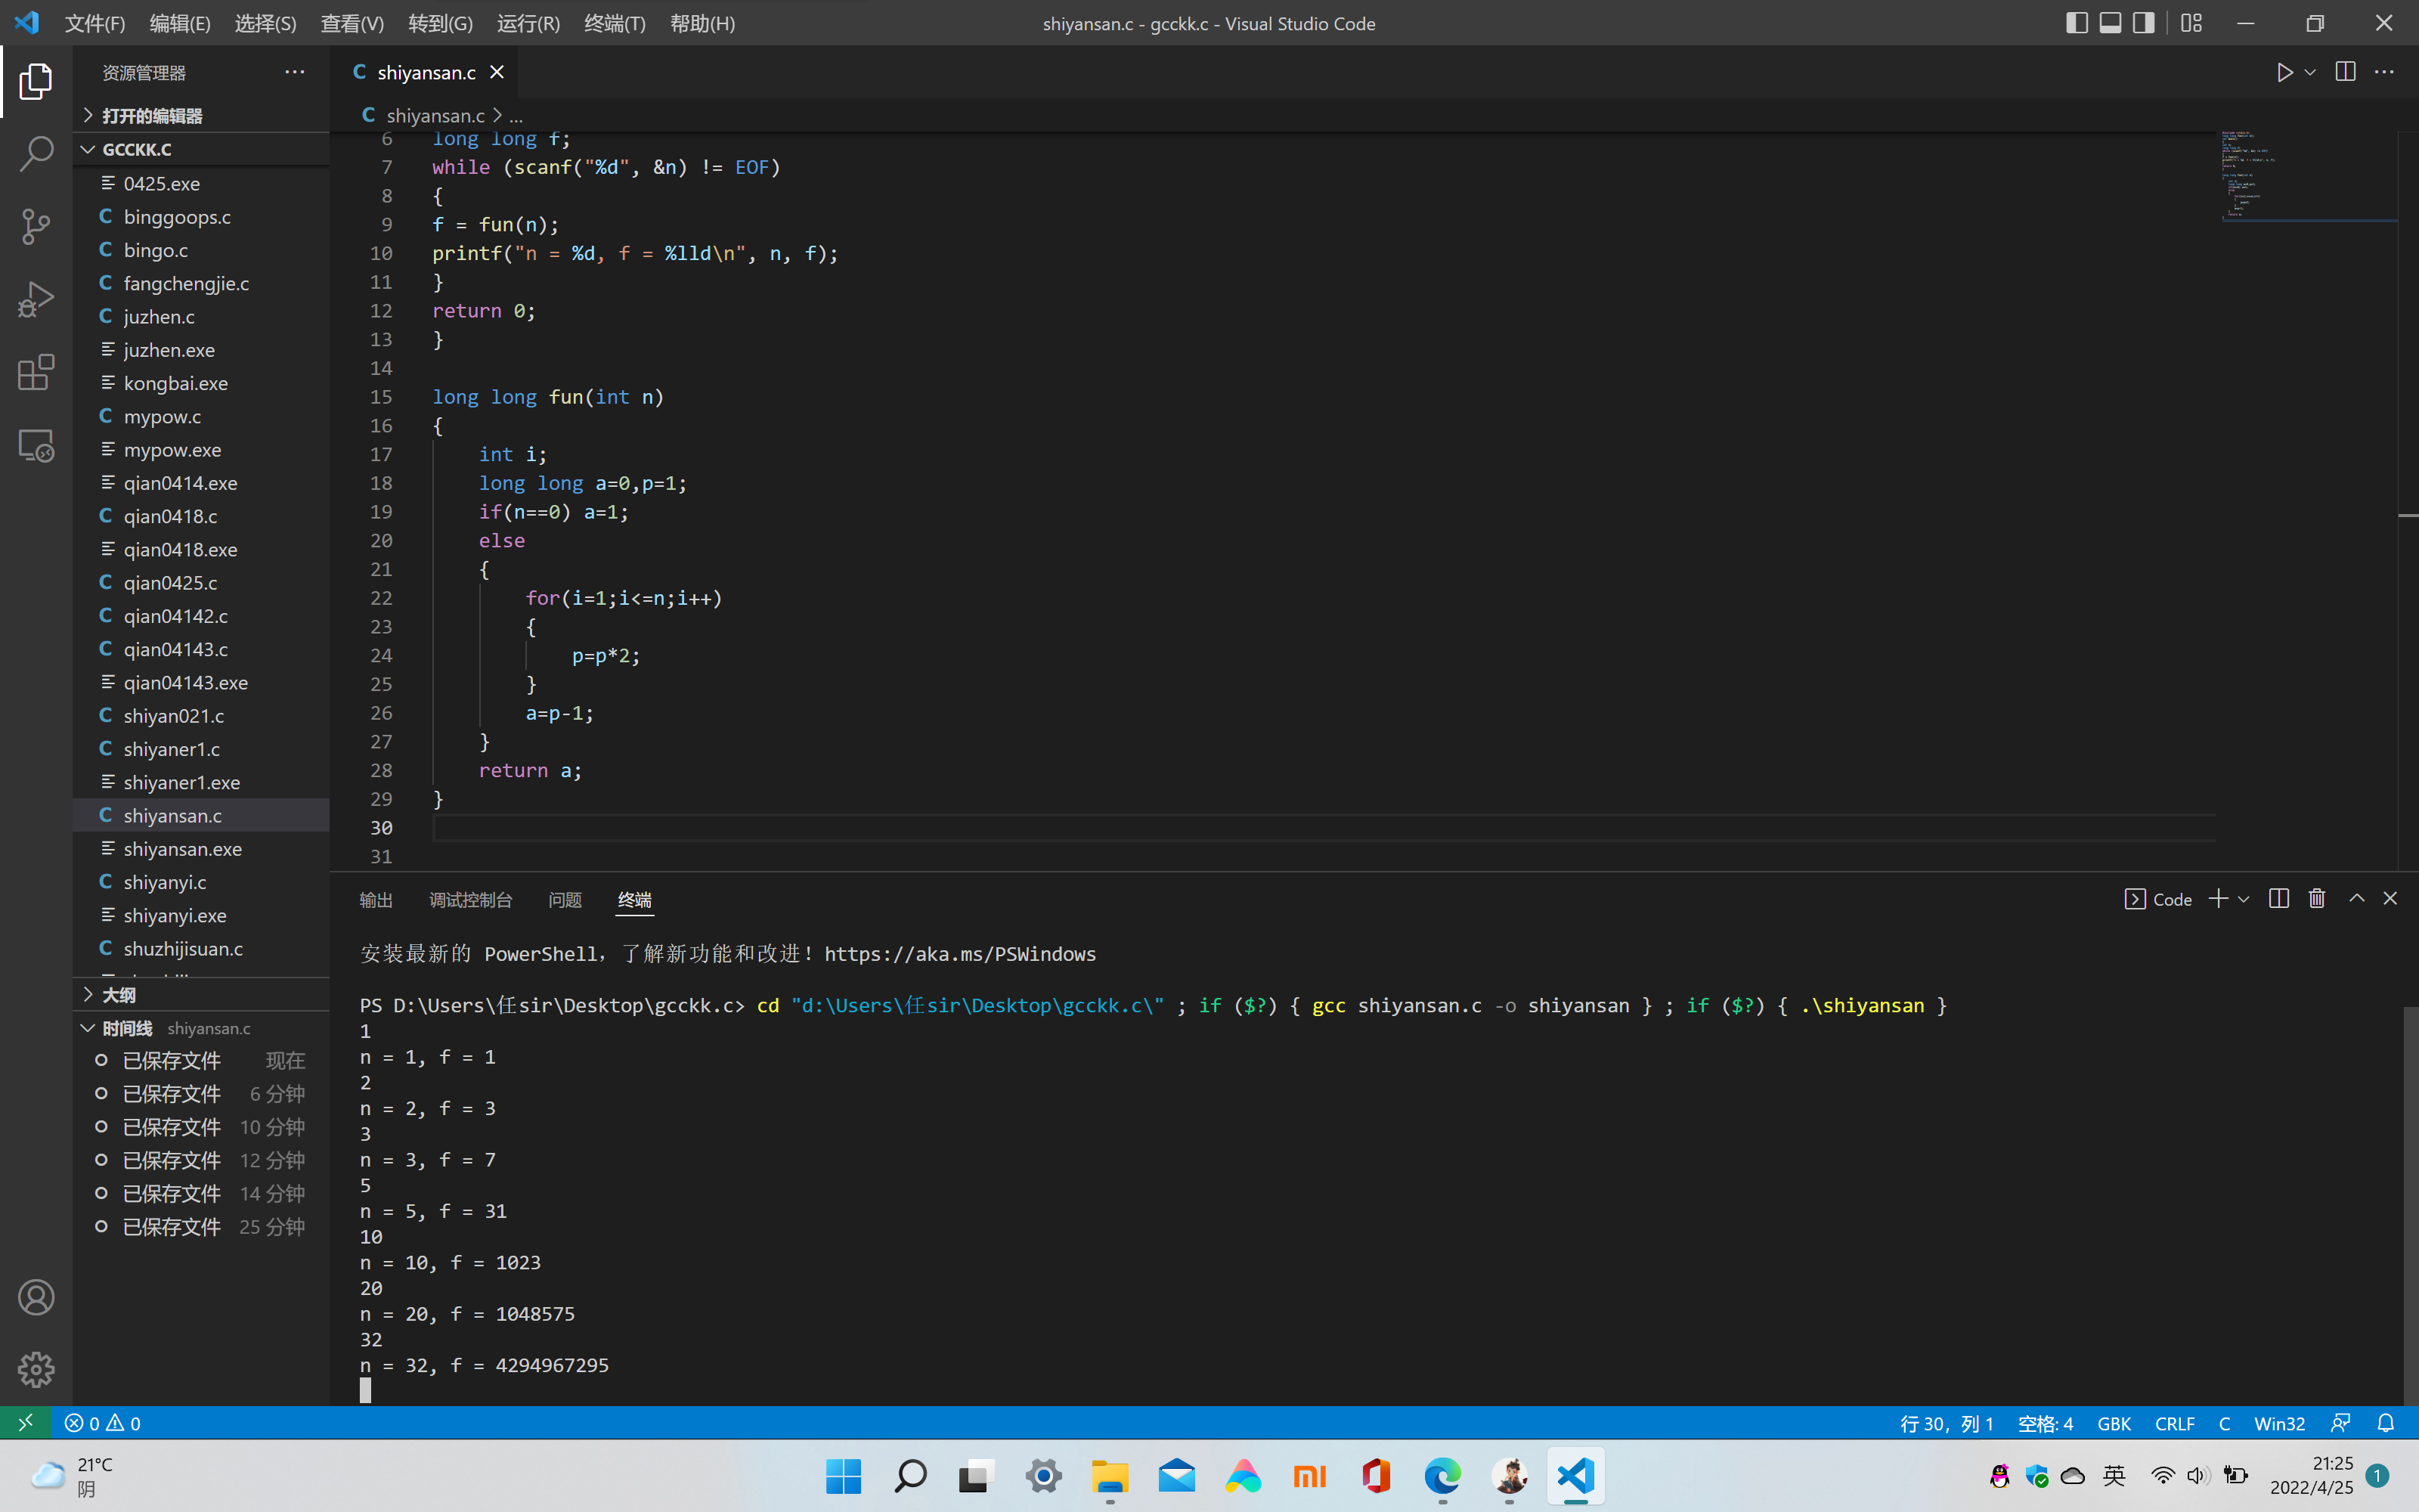The width and height of the screenshot is (2419, 1512).
Task: Click the editor vertical scrollbar
Action: pyautogui.click(x=2408, y=500)
